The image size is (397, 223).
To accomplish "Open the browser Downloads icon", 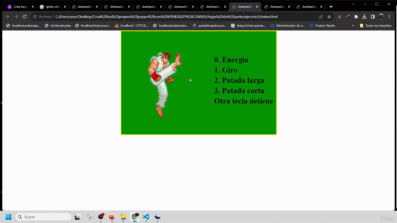I will [364, 17].
